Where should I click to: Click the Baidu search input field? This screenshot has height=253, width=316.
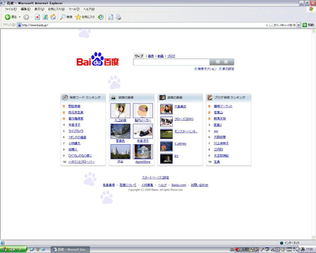click(x=171, y=62)
